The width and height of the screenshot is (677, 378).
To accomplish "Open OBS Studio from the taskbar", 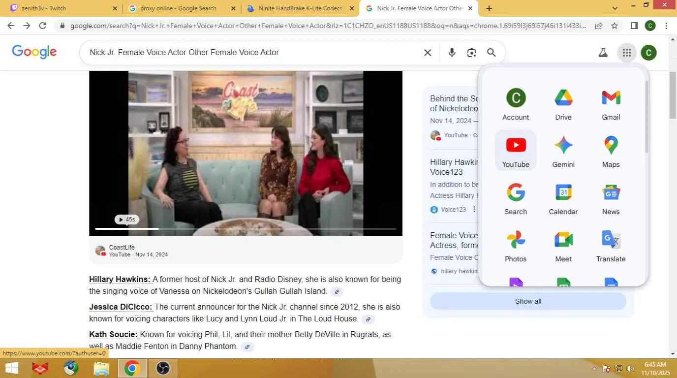I will click(162, 368).
